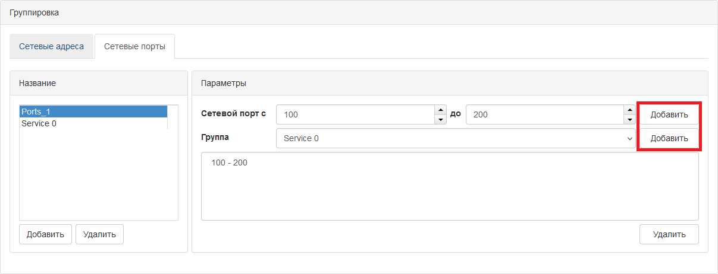Select the Сетевые порты tab
Viewport: 718px width, 274px height.
[134, 46]
